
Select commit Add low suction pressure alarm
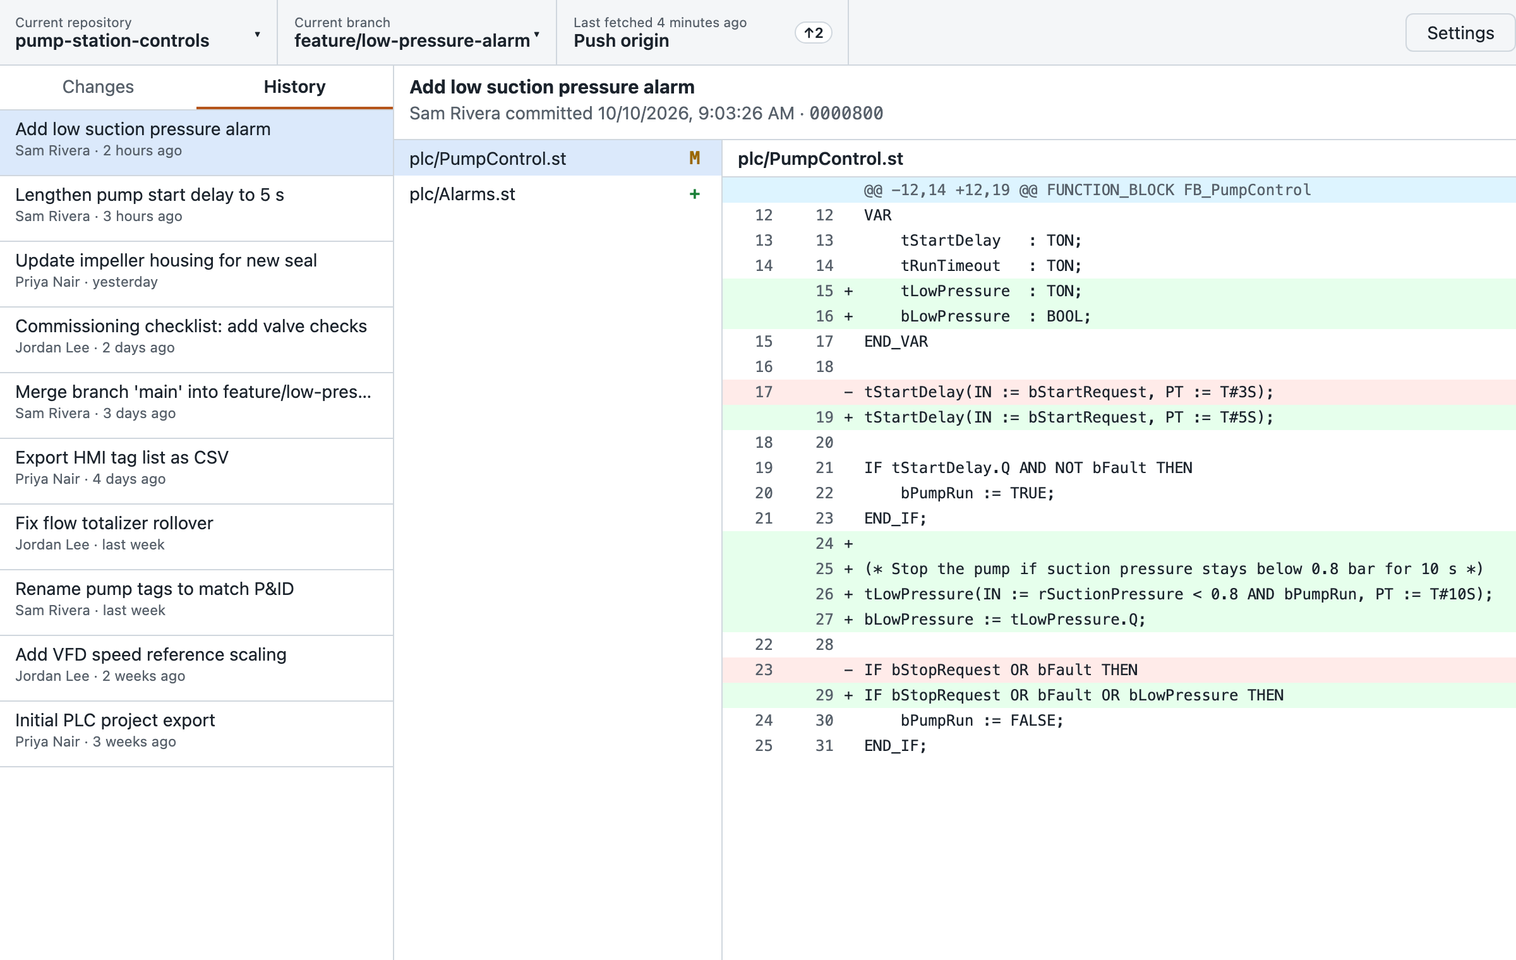pyautogui.click(x=196, y=142)
